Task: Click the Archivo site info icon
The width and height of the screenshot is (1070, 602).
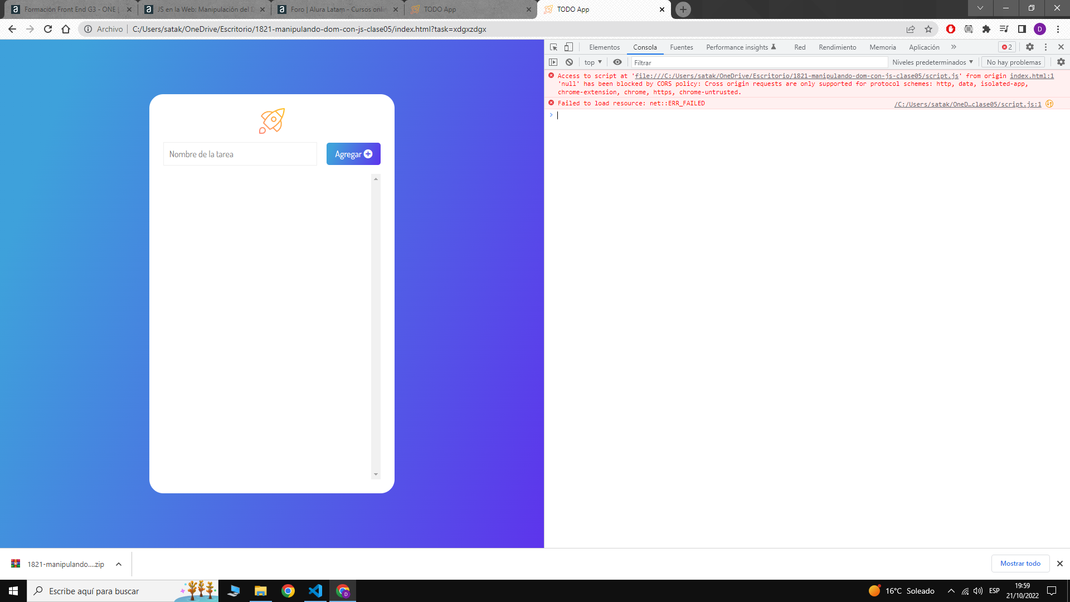Action: pos(88,29)
